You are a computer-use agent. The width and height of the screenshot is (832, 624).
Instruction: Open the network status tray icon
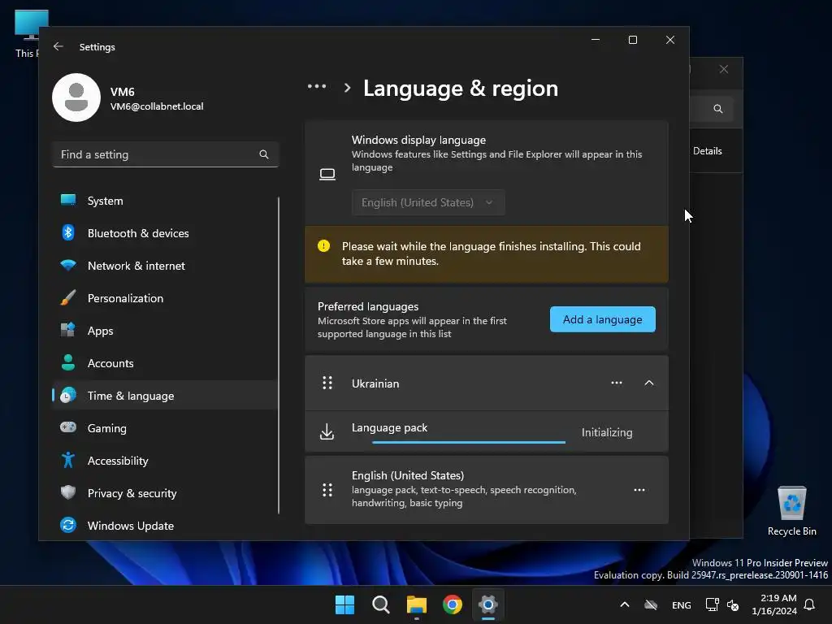[712, 604]
